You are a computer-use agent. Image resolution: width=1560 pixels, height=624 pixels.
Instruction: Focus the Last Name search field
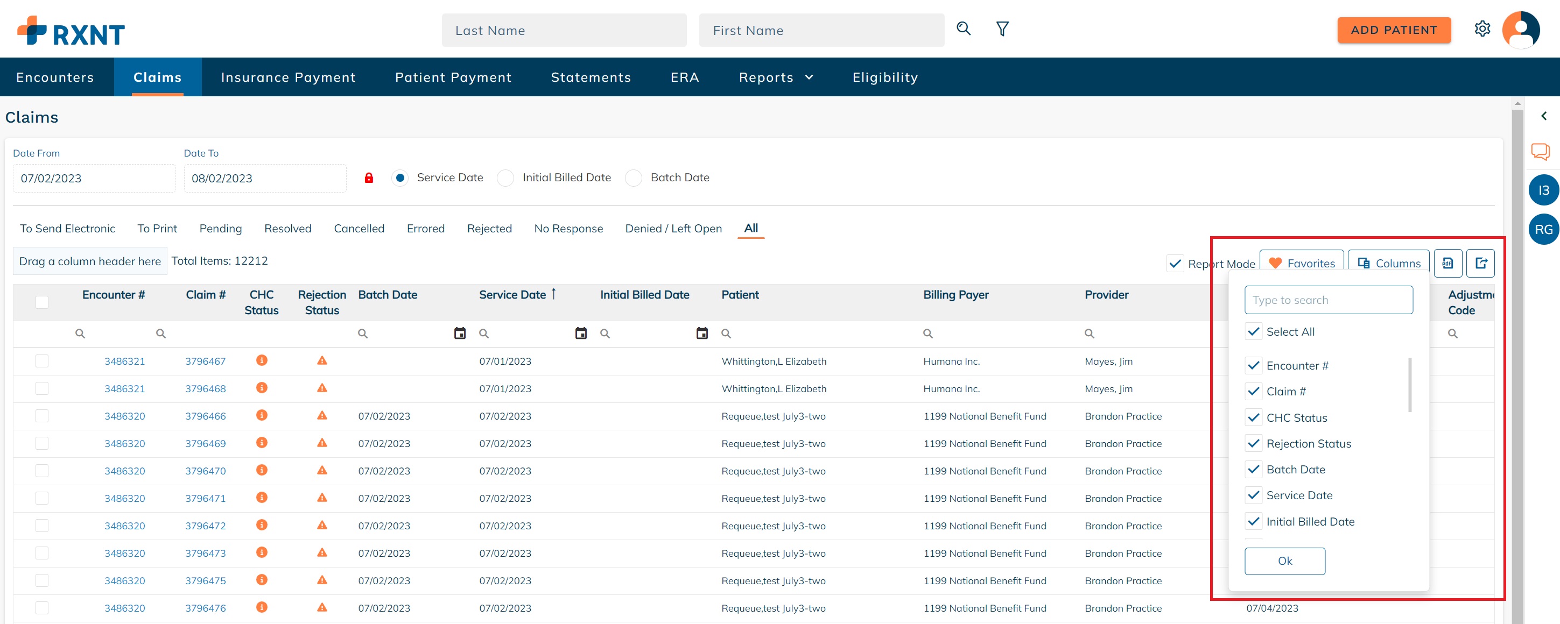tap(564, 30)
